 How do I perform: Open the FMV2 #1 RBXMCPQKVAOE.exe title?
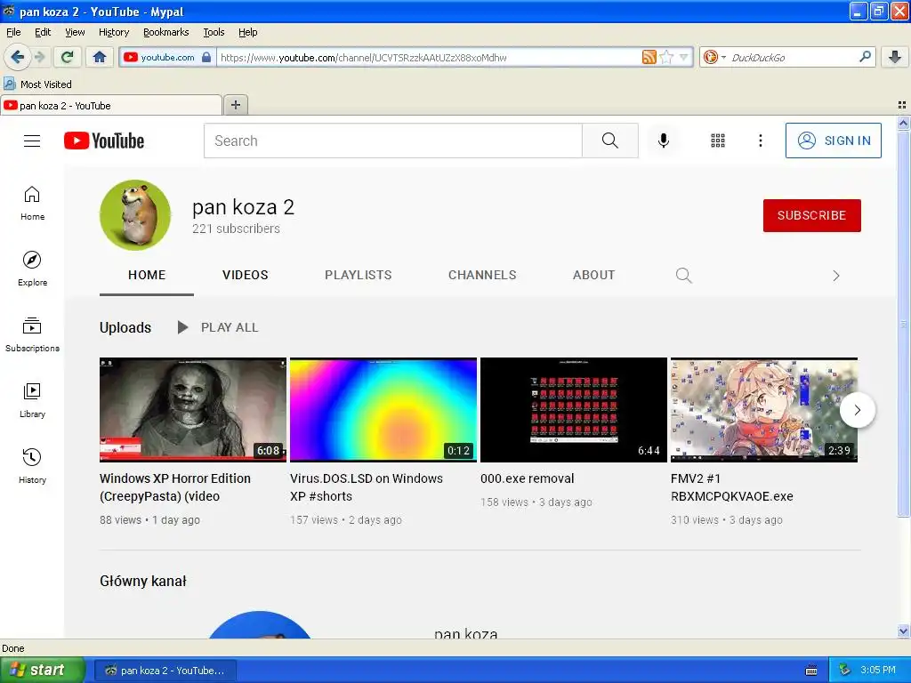[x=731, y=487]
